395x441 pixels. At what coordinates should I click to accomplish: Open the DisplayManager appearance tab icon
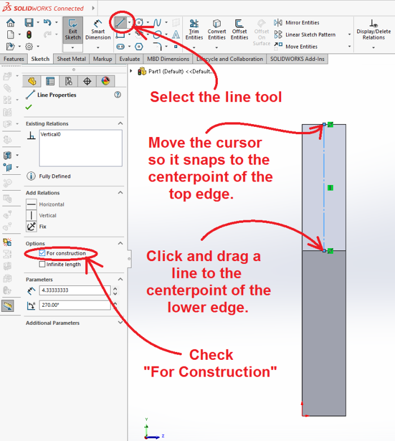point(105,81)
